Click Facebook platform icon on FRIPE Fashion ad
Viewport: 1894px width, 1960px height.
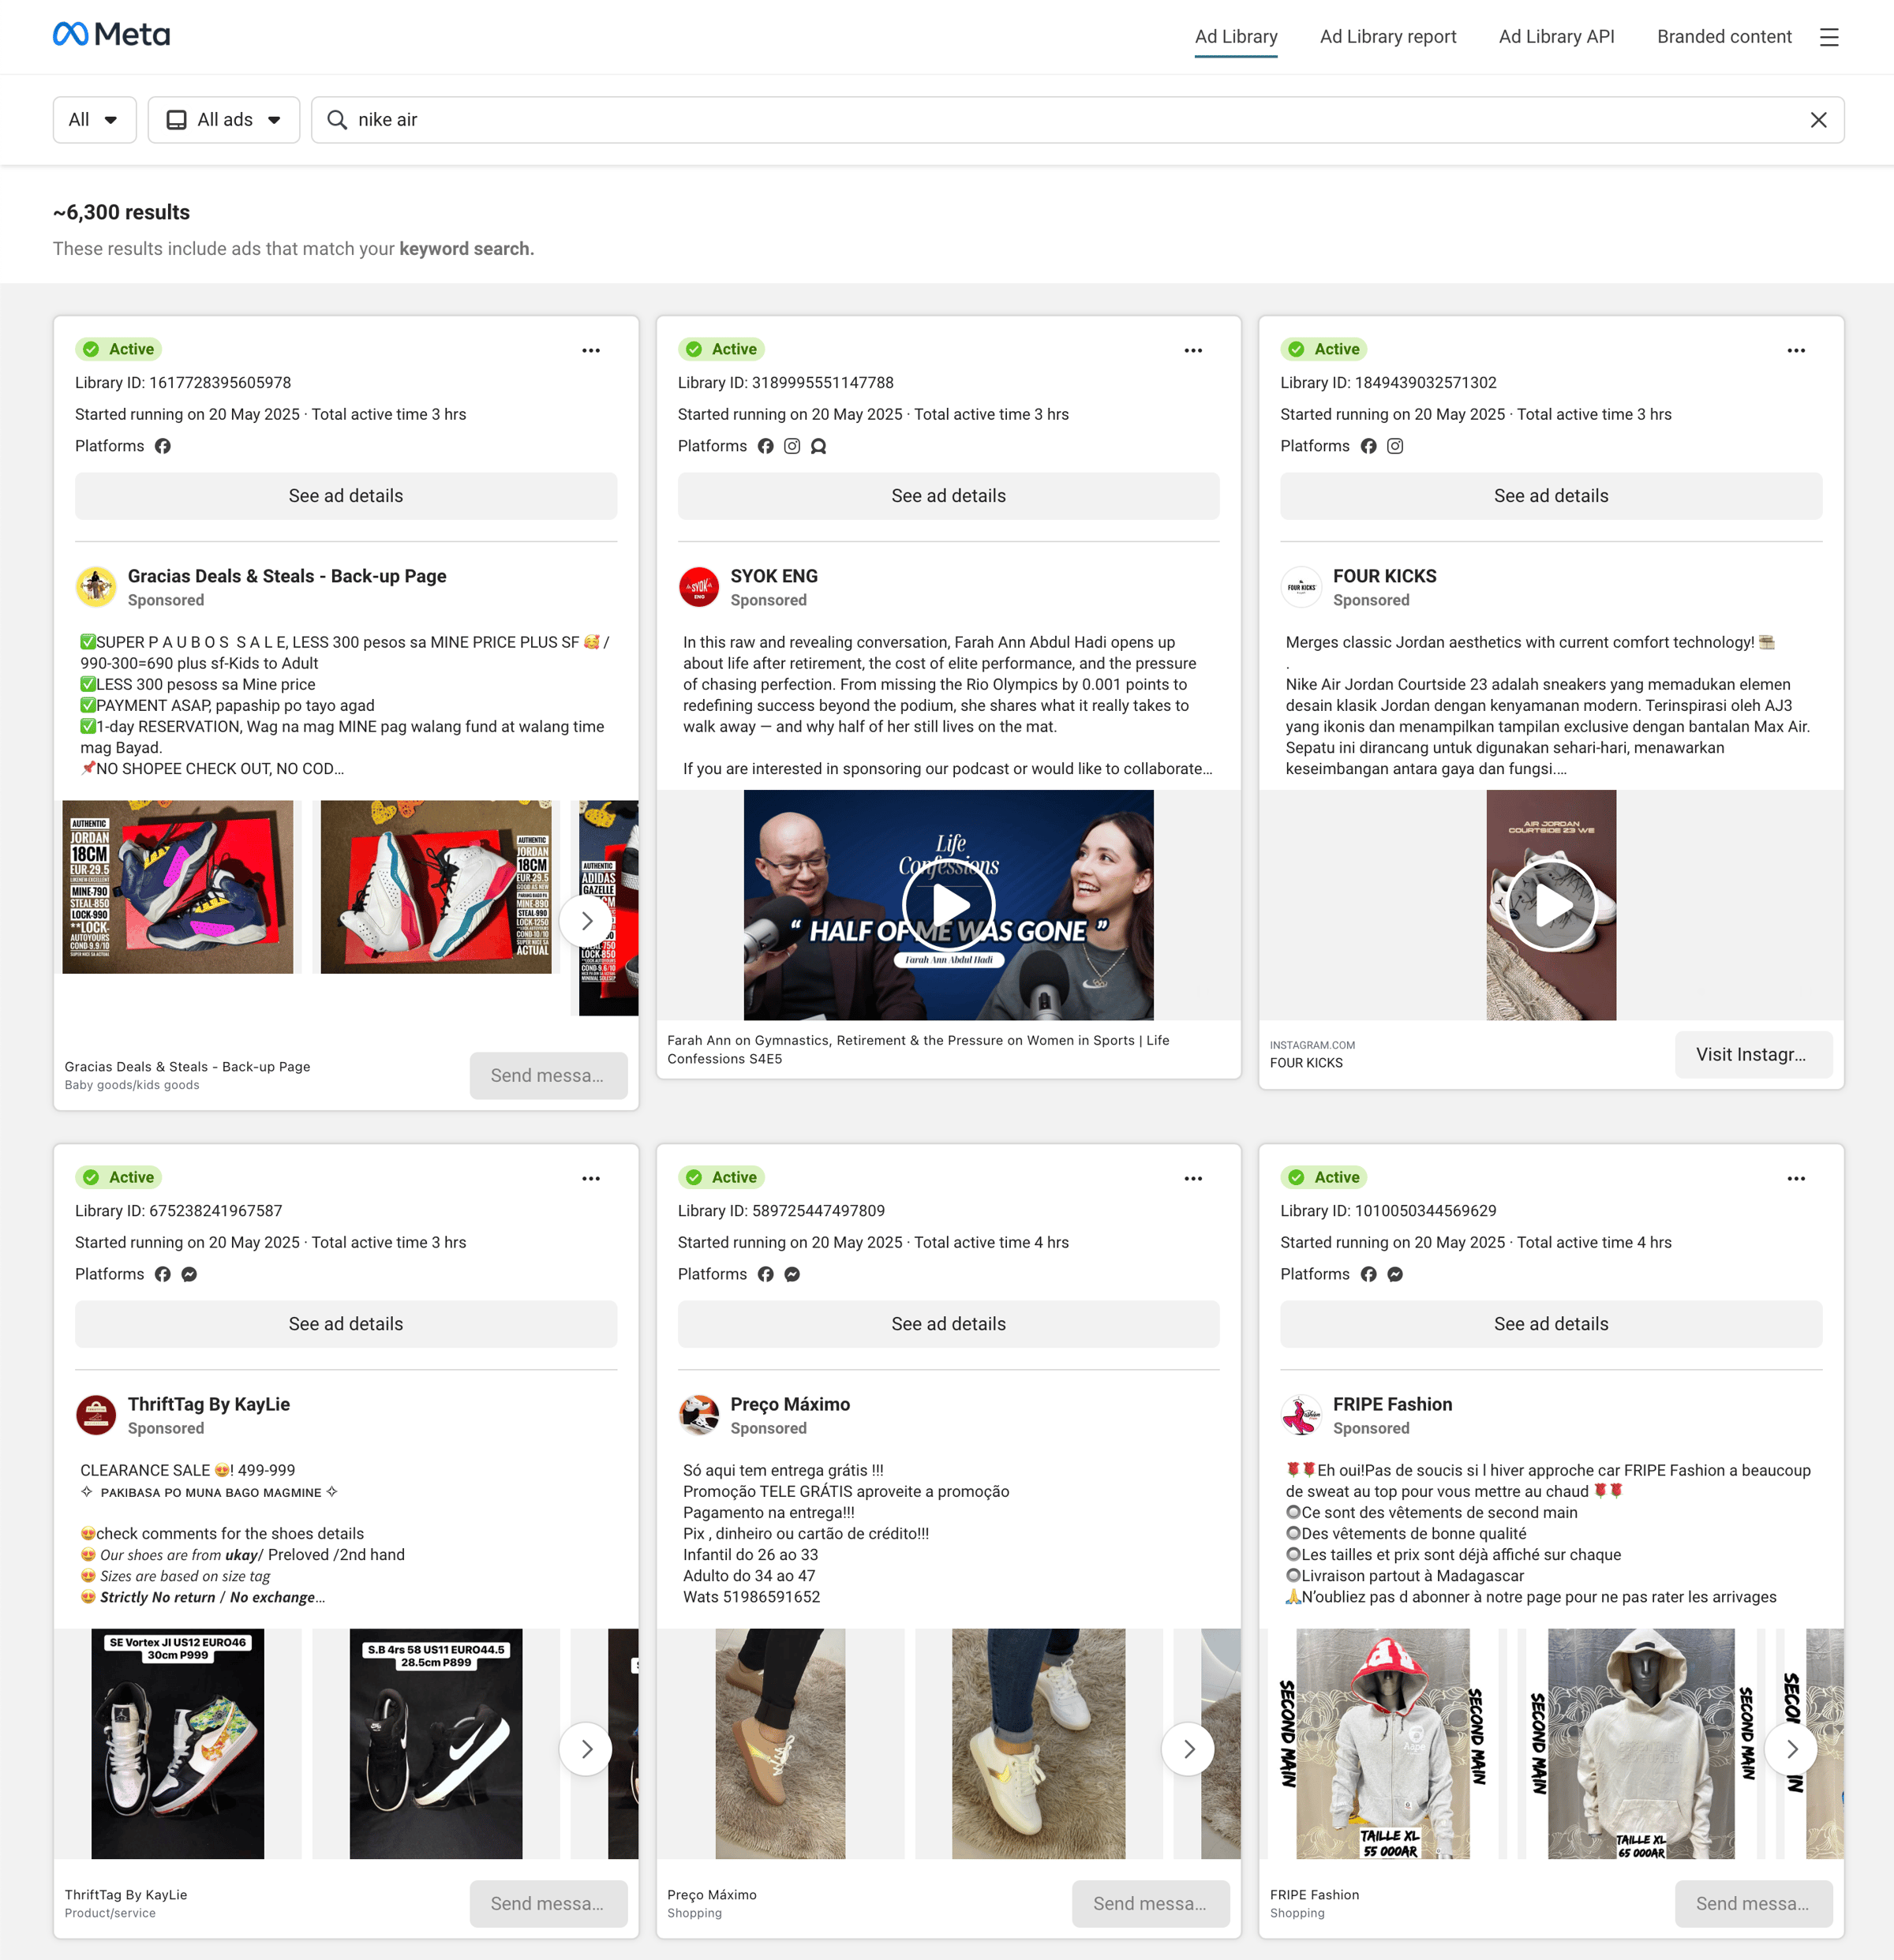[1368, 1274]
